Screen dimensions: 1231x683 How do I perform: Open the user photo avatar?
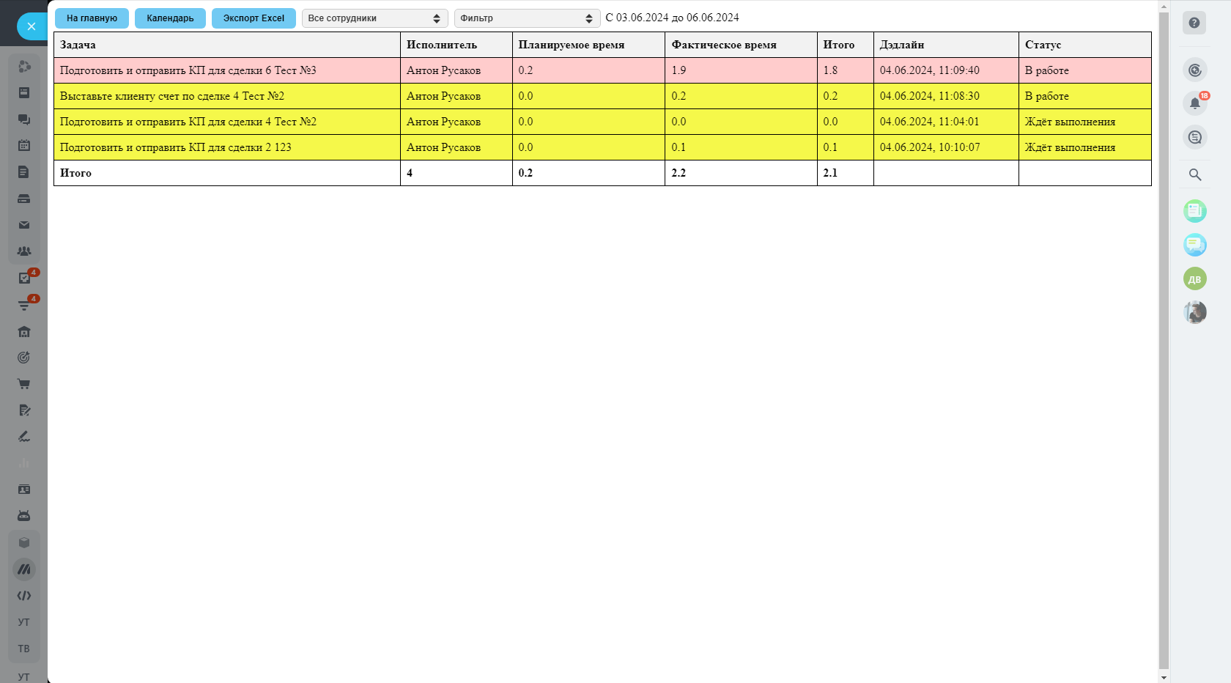tap(1195, 312)
